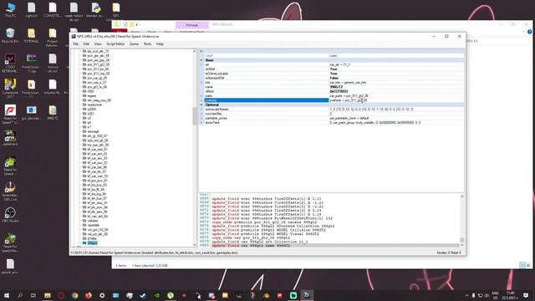Open the View menu
Image resolution: width=535 pixels, height=301 pixels.
coord(98,44)
